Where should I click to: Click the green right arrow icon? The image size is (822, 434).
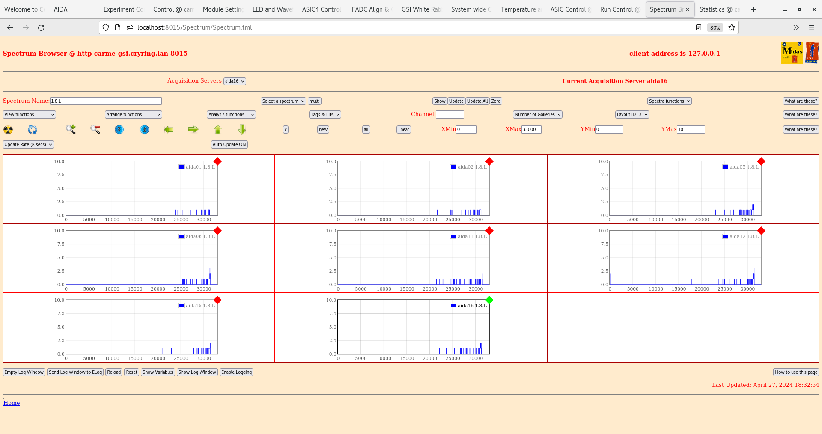[x=193, y=129]
